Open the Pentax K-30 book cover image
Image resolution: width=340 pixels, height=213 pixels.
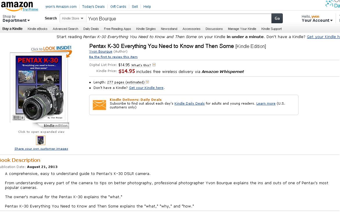point(39,87)
